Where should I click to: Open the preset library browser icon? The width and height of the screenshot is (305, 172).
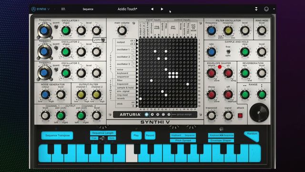[x=63, y=9]
